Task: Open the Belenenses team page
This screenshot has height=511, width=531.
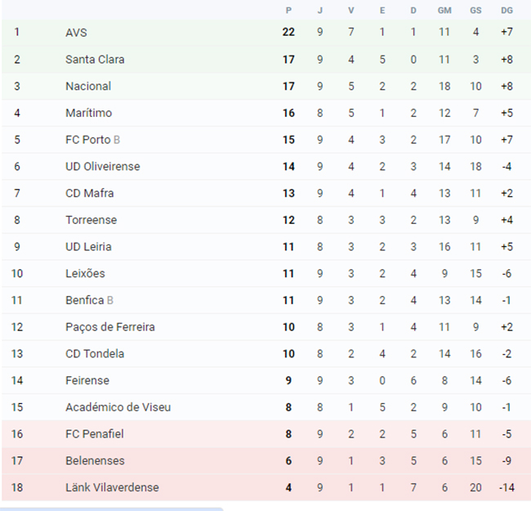Action: [95, 461]
